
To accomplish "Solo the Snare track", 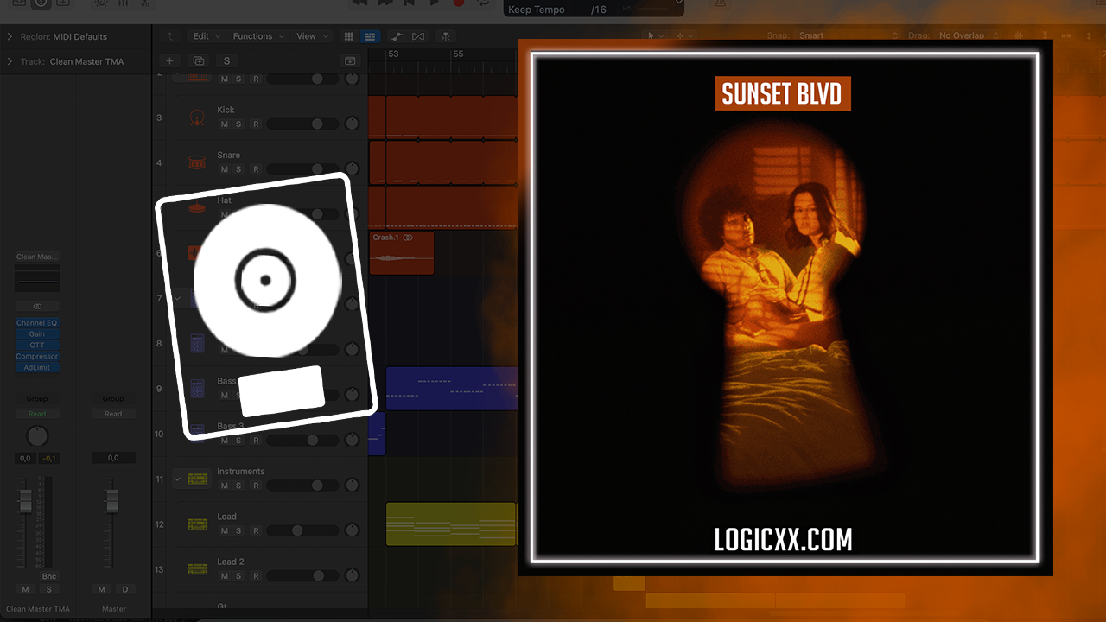I will coord(238,169).
